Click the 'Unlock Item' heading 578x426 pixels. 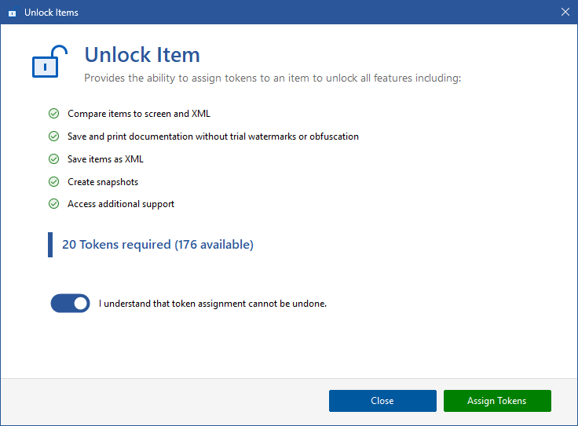pos(142,55)
